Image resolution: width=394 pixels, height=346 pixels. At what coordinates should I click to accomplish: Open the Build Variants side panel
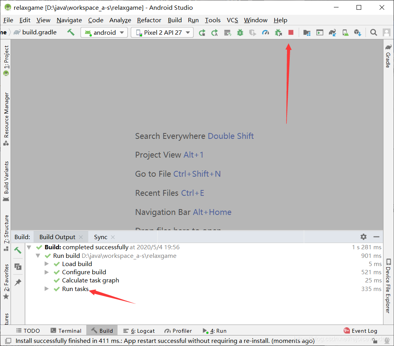tap(6, 181)
